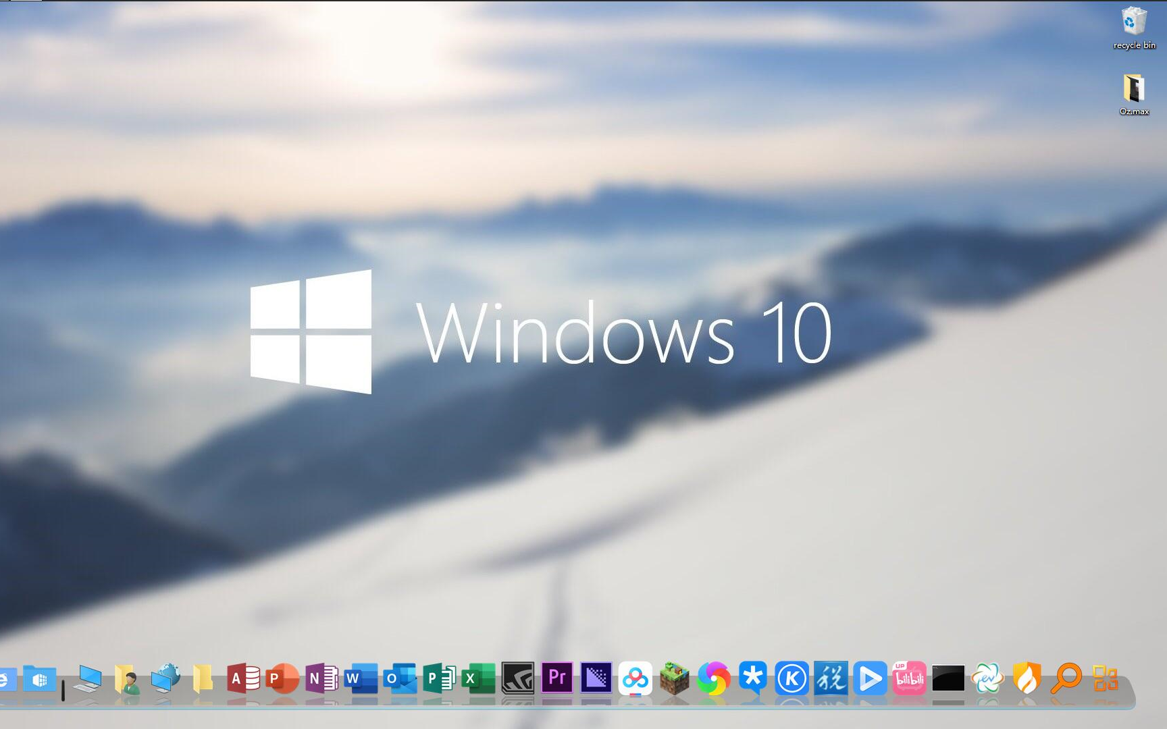The width and height of the screenshot is (1167, 729).
Task: Launch Adobe Premiere Pro from dock
Action: 557,678
